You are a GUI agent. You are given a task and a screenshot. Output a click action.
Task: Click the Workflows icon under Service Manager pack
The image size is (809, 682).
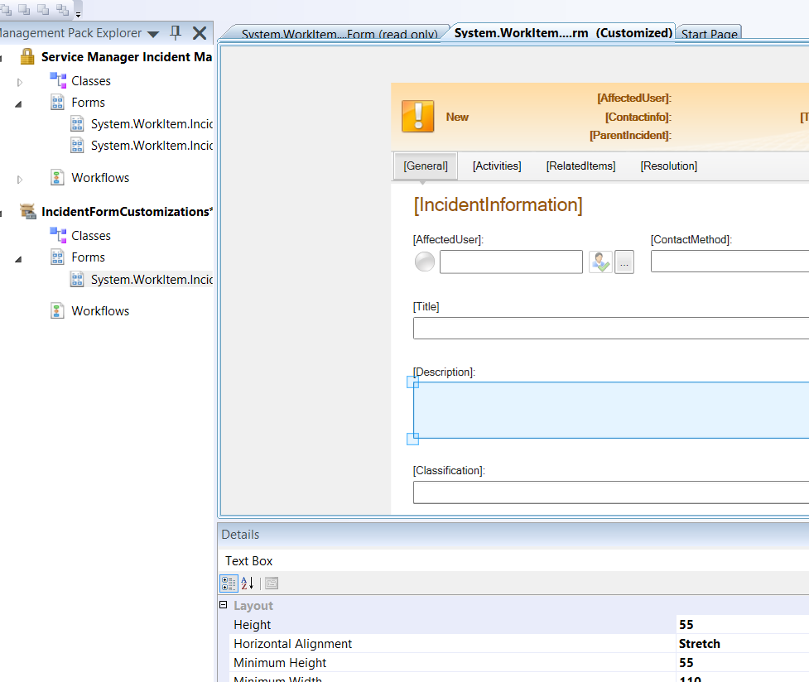(58, 177)
